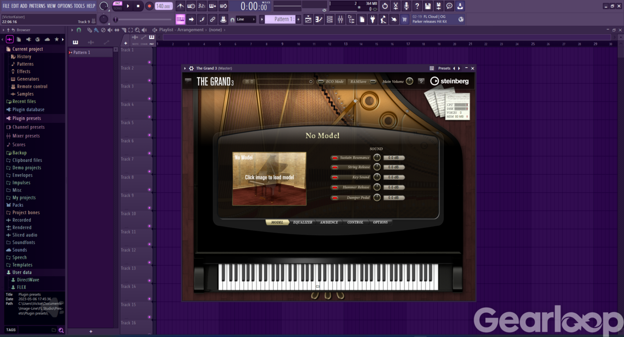Open the preset dropdown in The Grand
Viewport: 624px width, 337px height.
tap(311, 82)
